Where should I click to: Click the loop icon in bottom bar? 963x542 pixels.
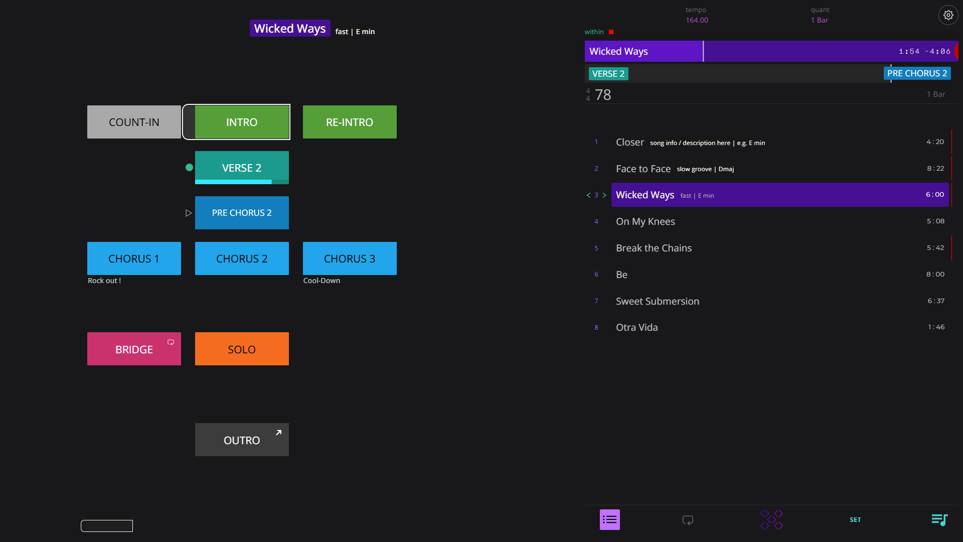[x=688, y=520]
